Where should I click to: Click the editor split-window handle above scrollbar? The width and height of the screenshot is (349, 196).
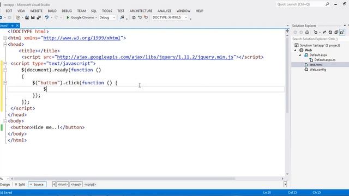[x=287, y=31]
